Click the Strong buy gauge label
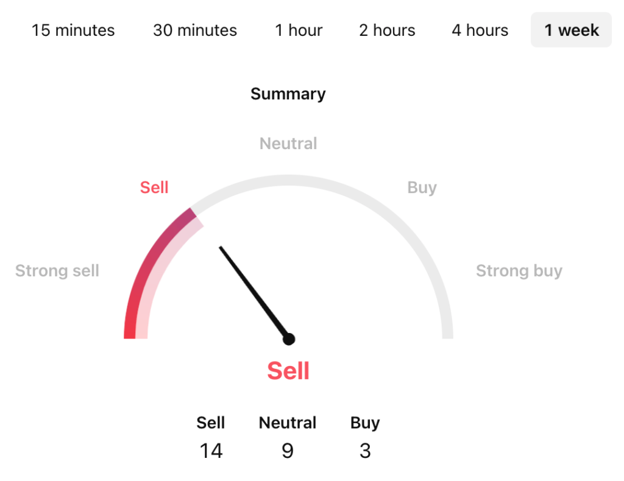624x481 pixels. pos(519,271)
